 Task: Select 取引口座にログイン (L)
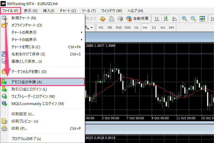[x=42, y=89]
